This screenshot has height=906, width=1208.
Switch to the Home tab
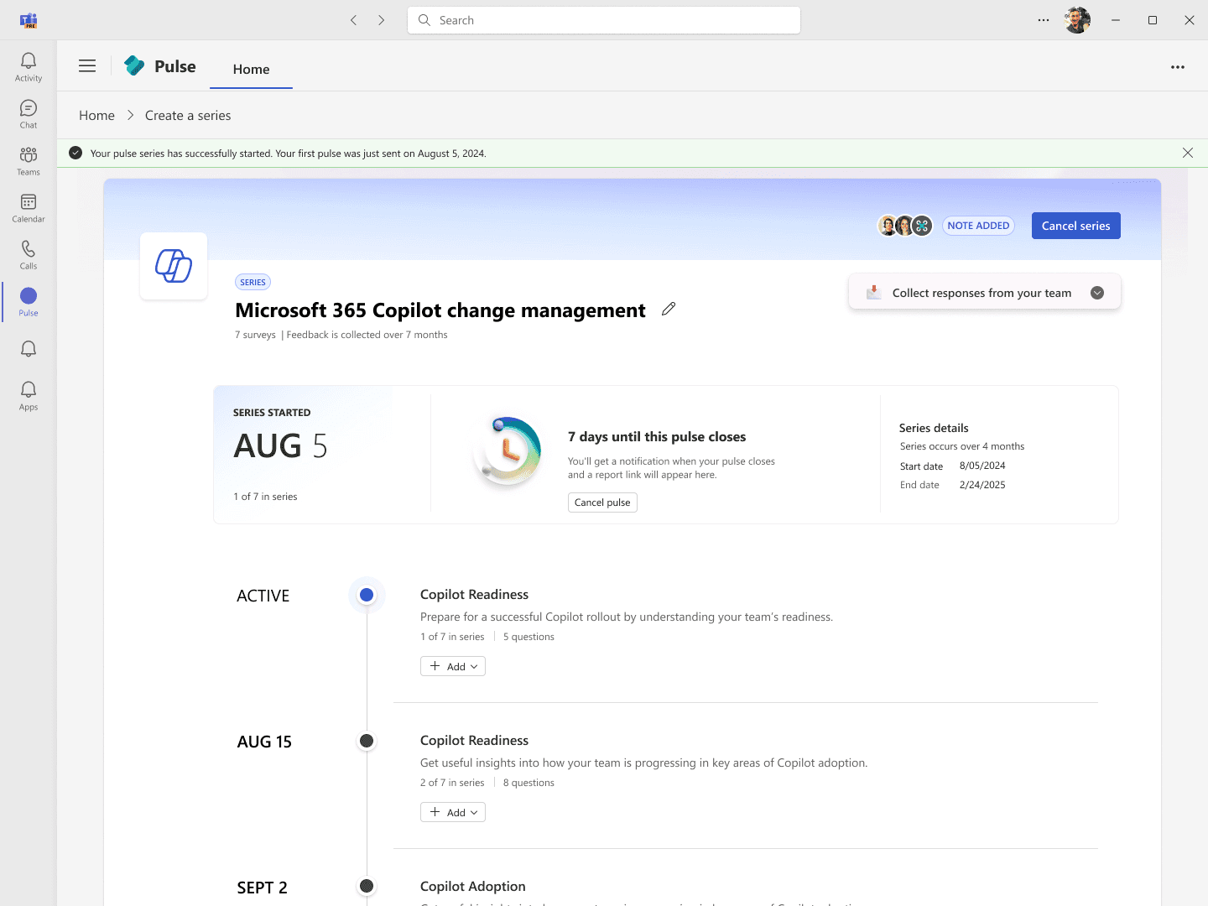click(252, 69)
